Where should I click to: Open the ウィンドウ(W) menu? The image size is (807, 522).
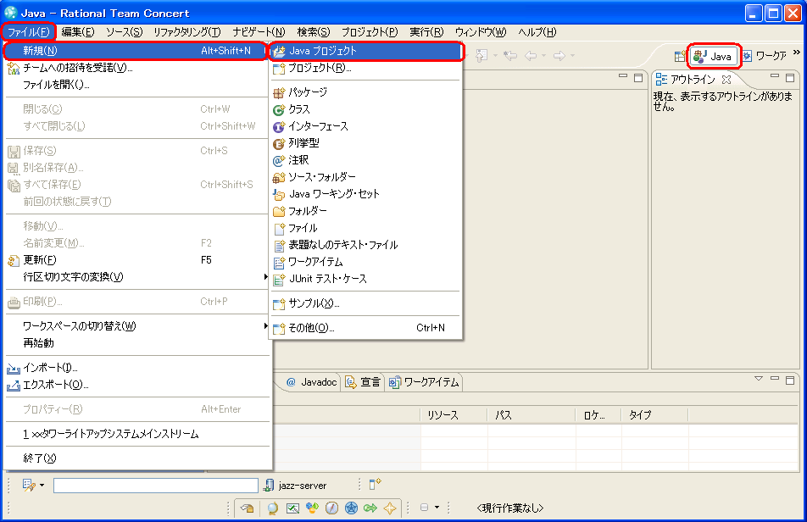pos(480,32)
